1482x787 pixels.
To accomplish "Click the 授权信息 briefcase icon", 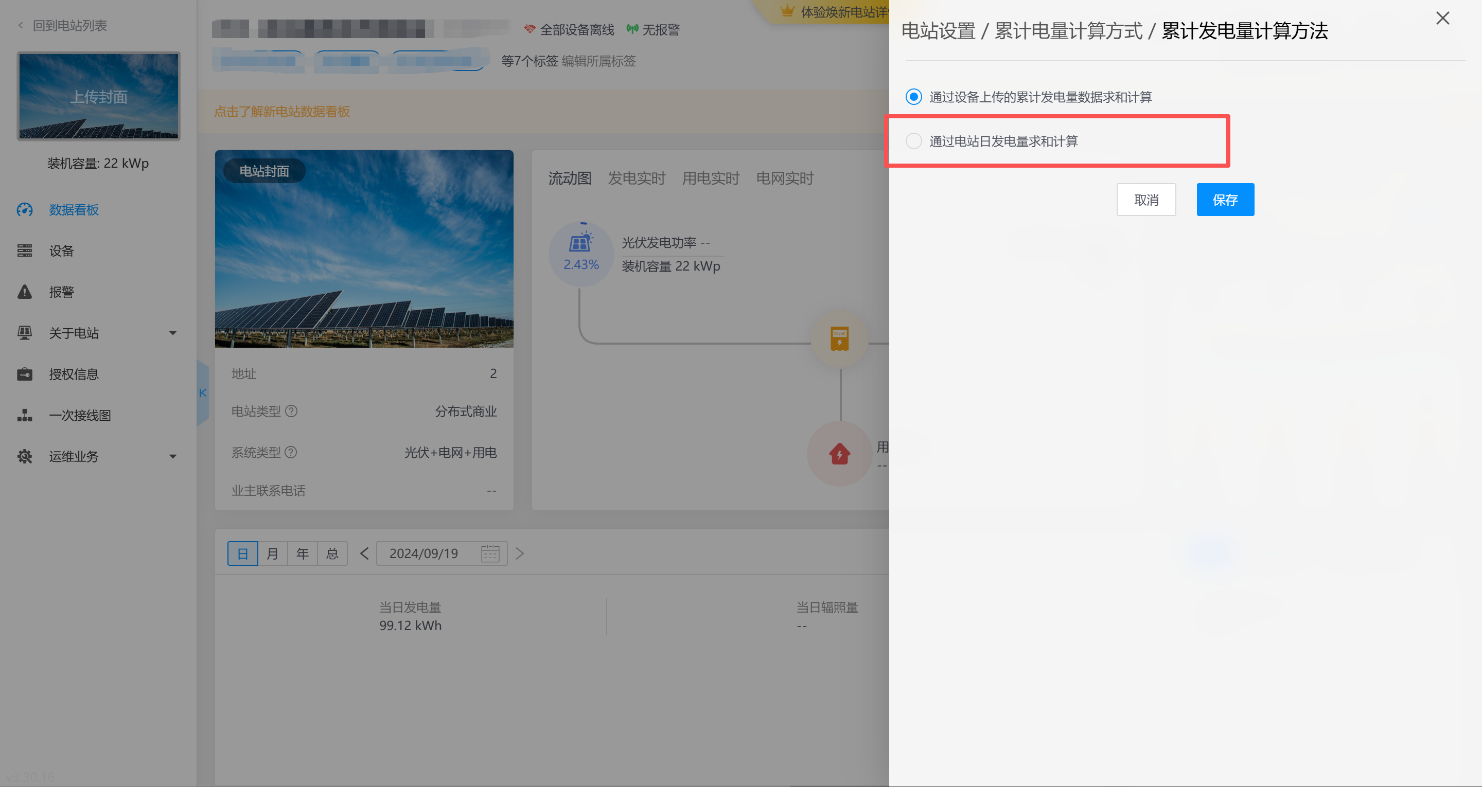I will (25, 374).
